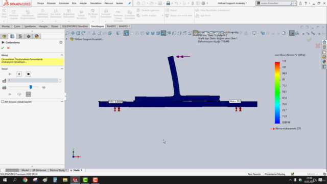Screen dimensions: 327x184
Task: Open the Sonuçlar Danışmanı dropdown arrow
Action: click(x=106, y=21)
